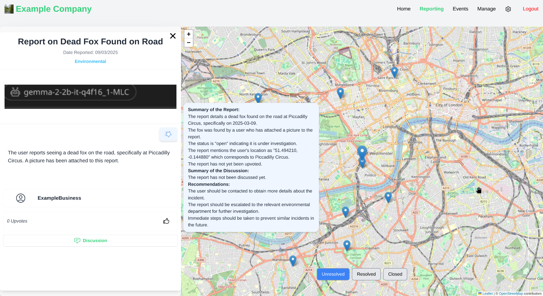Zoom in on the map
Viewport: 543px width, 296px height.
tap(189, 34)
